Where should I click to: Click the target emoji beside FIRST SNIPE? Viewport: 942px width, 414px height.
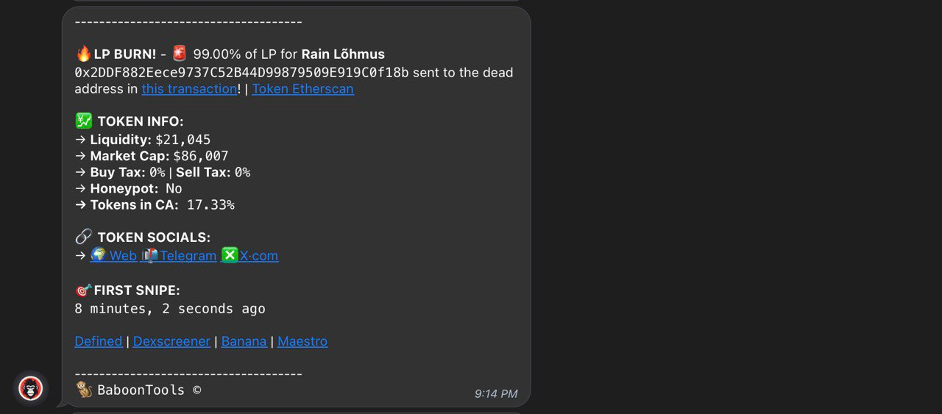click(83, 290)
